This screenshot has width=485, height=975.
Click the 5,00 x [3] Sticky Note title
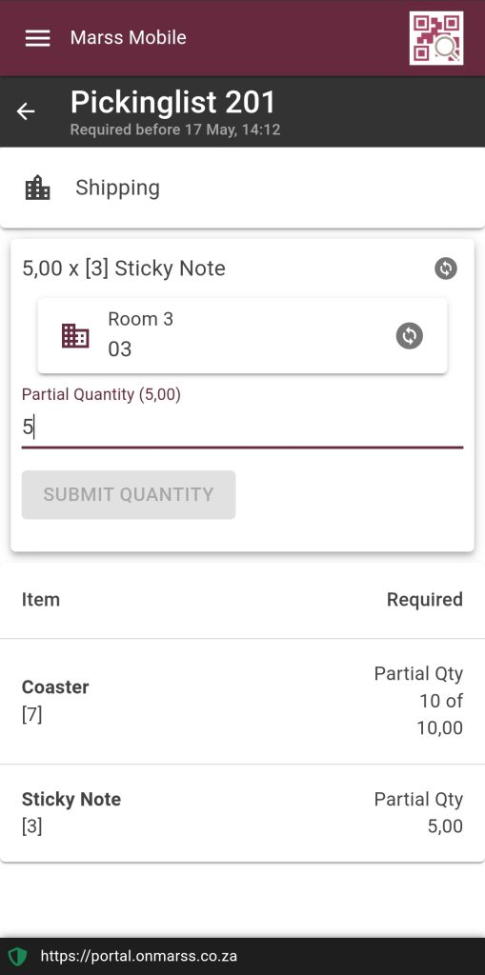124,269
